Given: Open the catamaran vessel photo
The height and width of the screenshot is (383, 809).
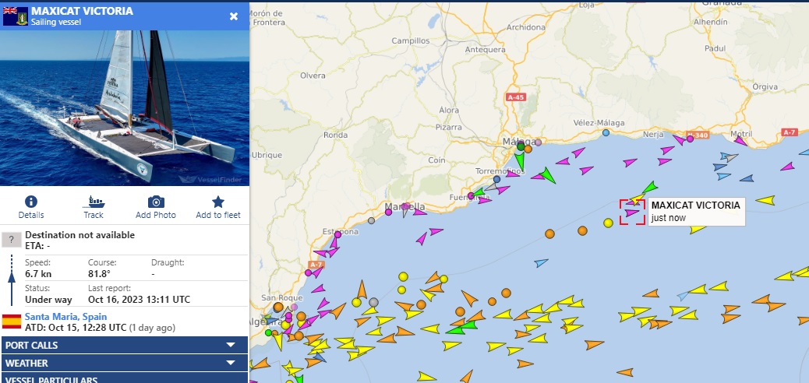Looking at the screenshot, I should 125,107.
